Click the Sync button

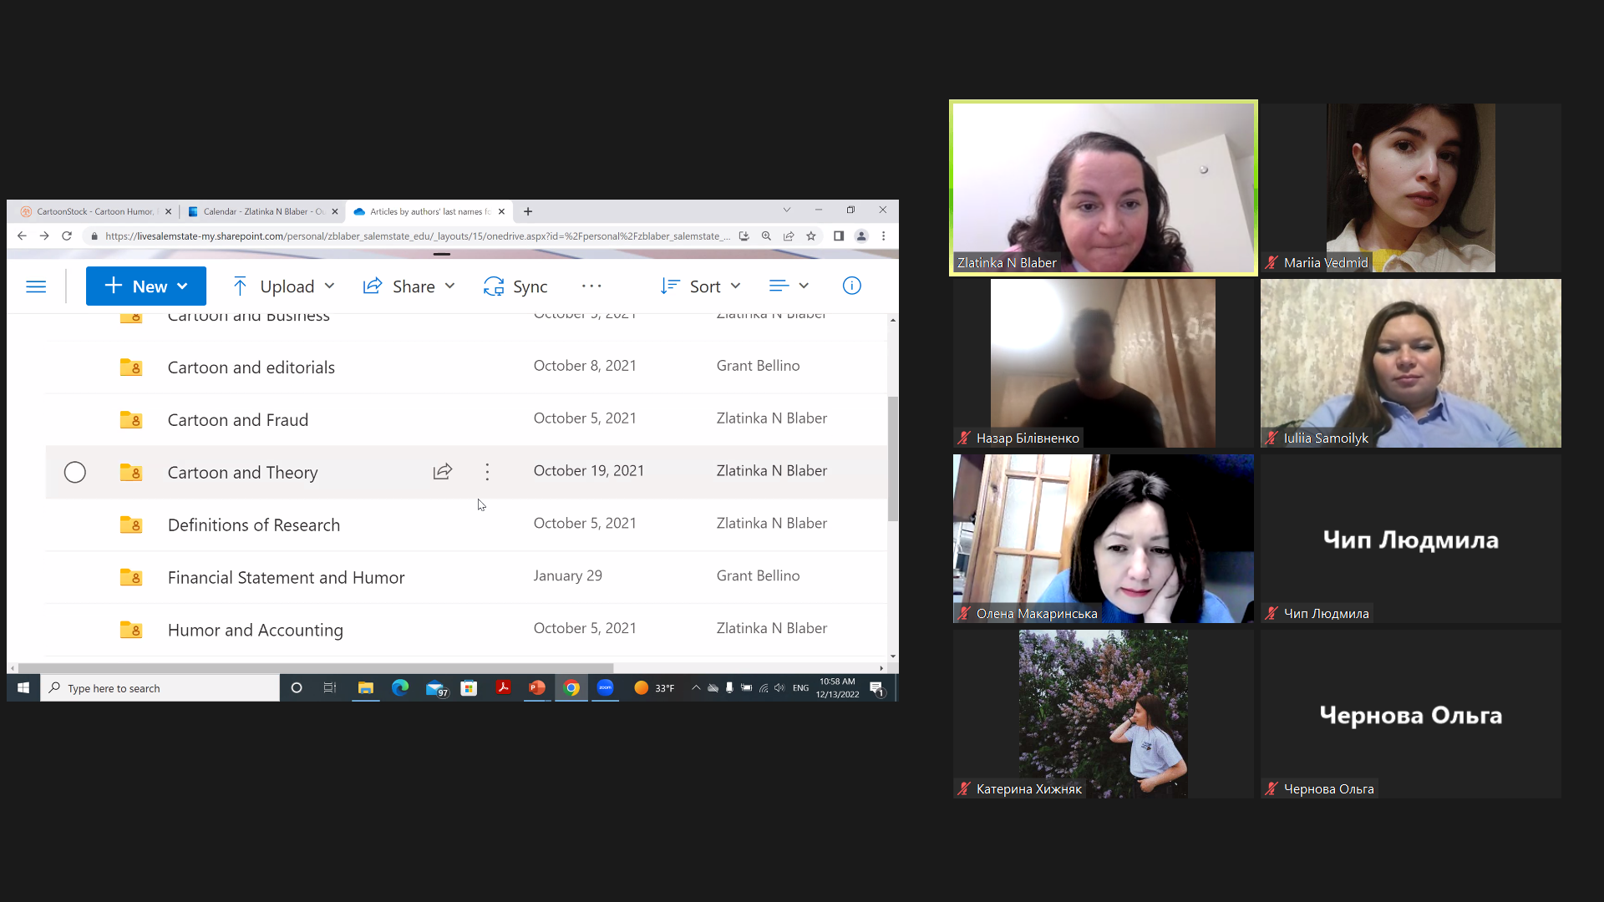(x=515, y=286)
